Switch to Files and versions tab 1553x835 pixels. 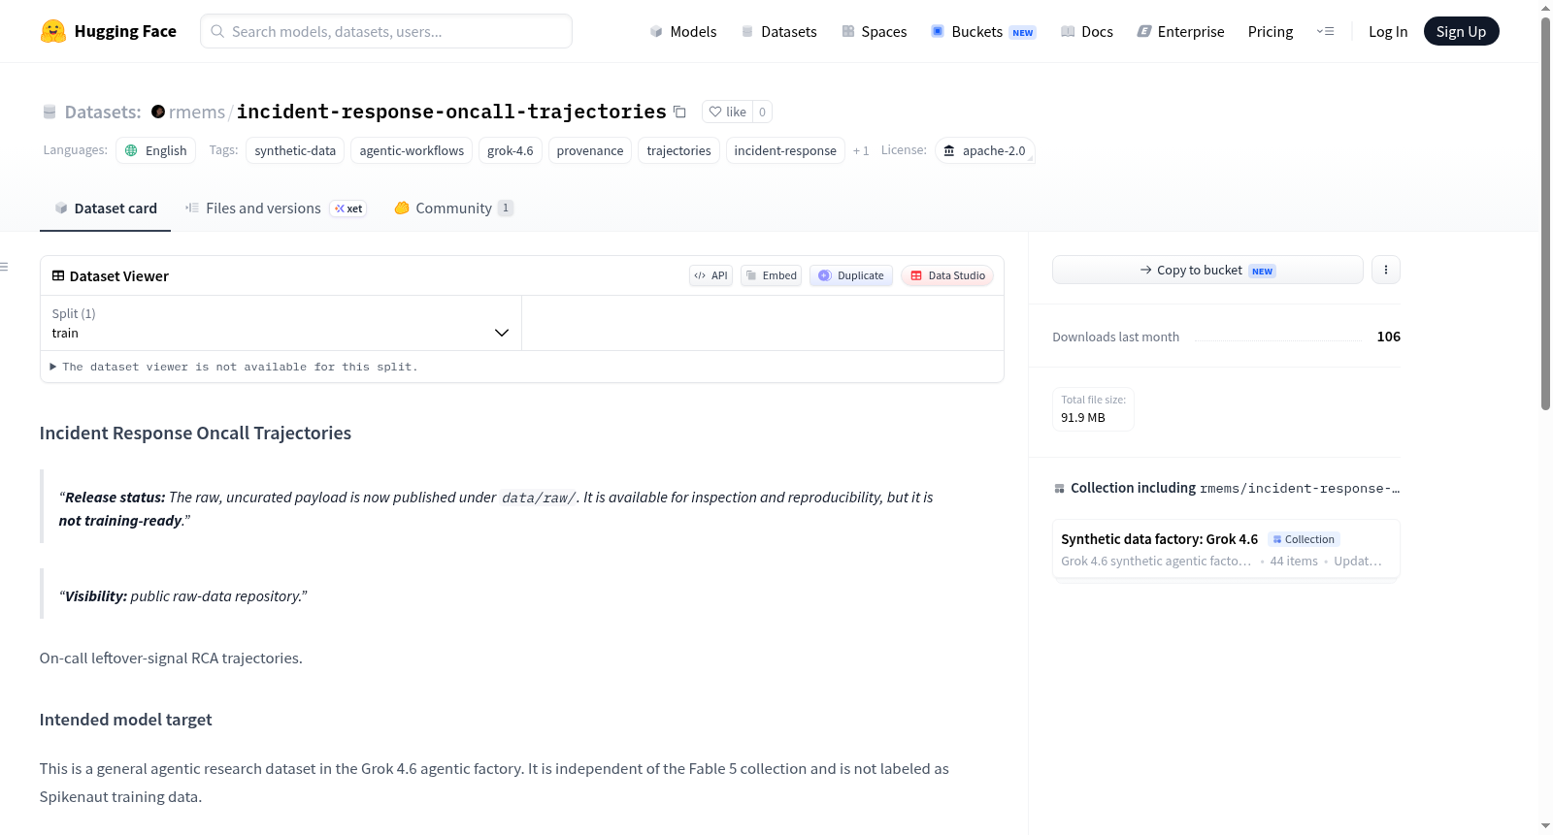[x=276, y=208]
